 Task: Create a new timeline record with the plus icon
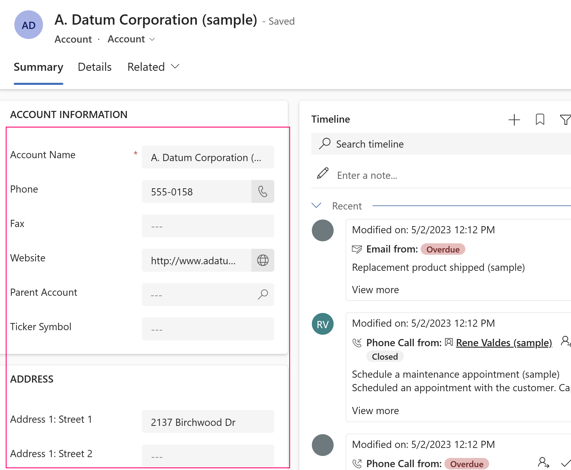(514, 120)
